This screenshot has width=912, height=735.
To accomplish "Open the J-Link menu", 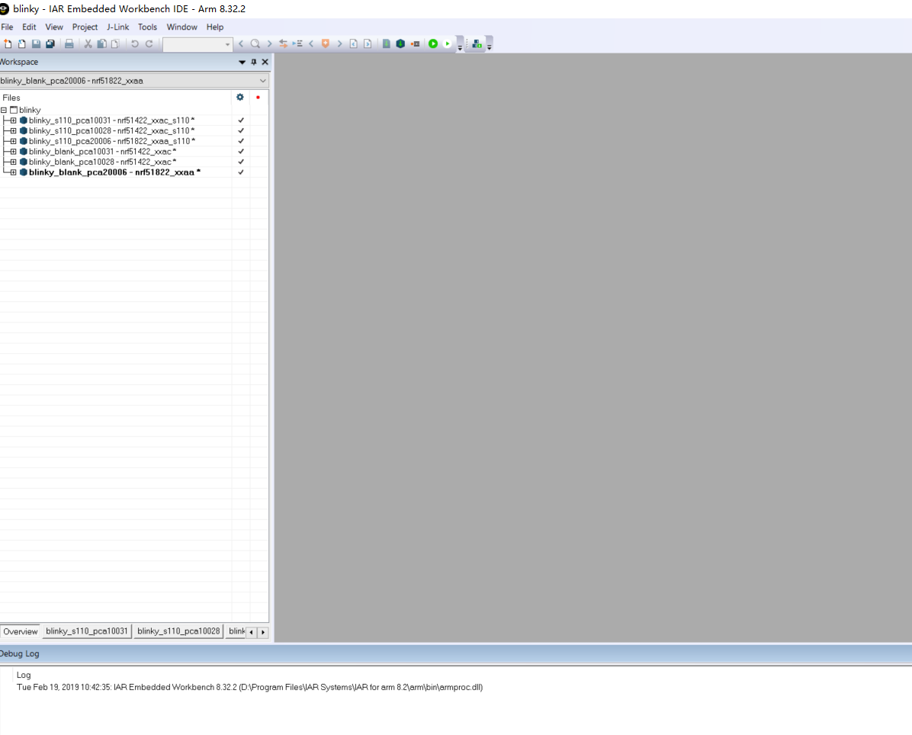I will (x=118, y=27).
